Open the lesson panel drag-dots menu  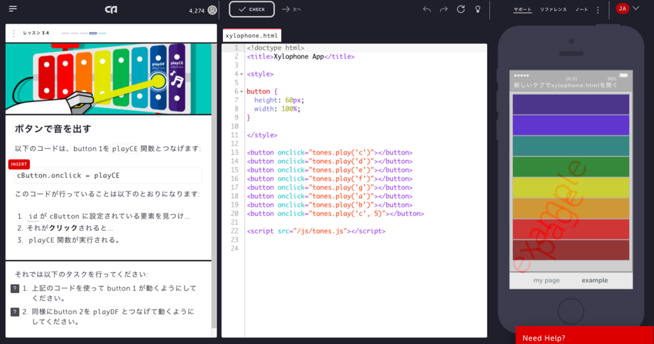coord(14,33)
